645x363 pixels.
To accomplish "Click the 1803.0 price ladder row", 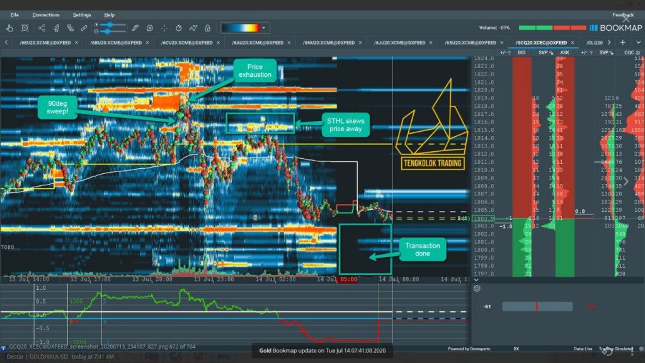I will point(484,226).
